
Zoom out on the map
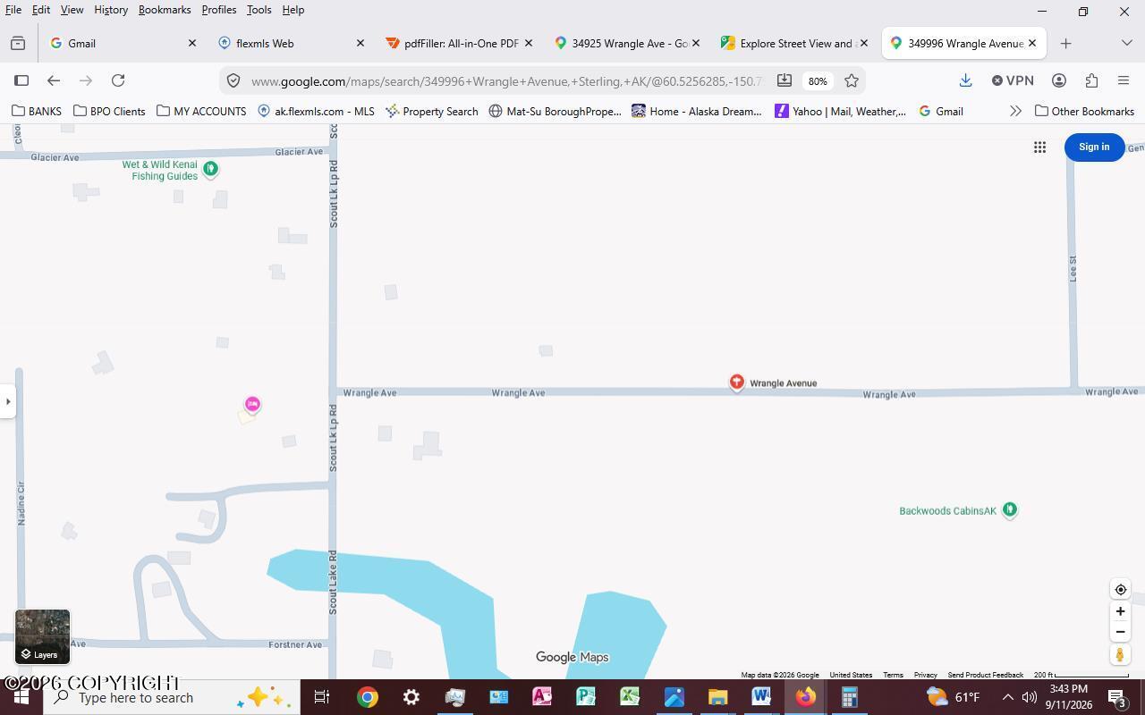point(1120,632)
